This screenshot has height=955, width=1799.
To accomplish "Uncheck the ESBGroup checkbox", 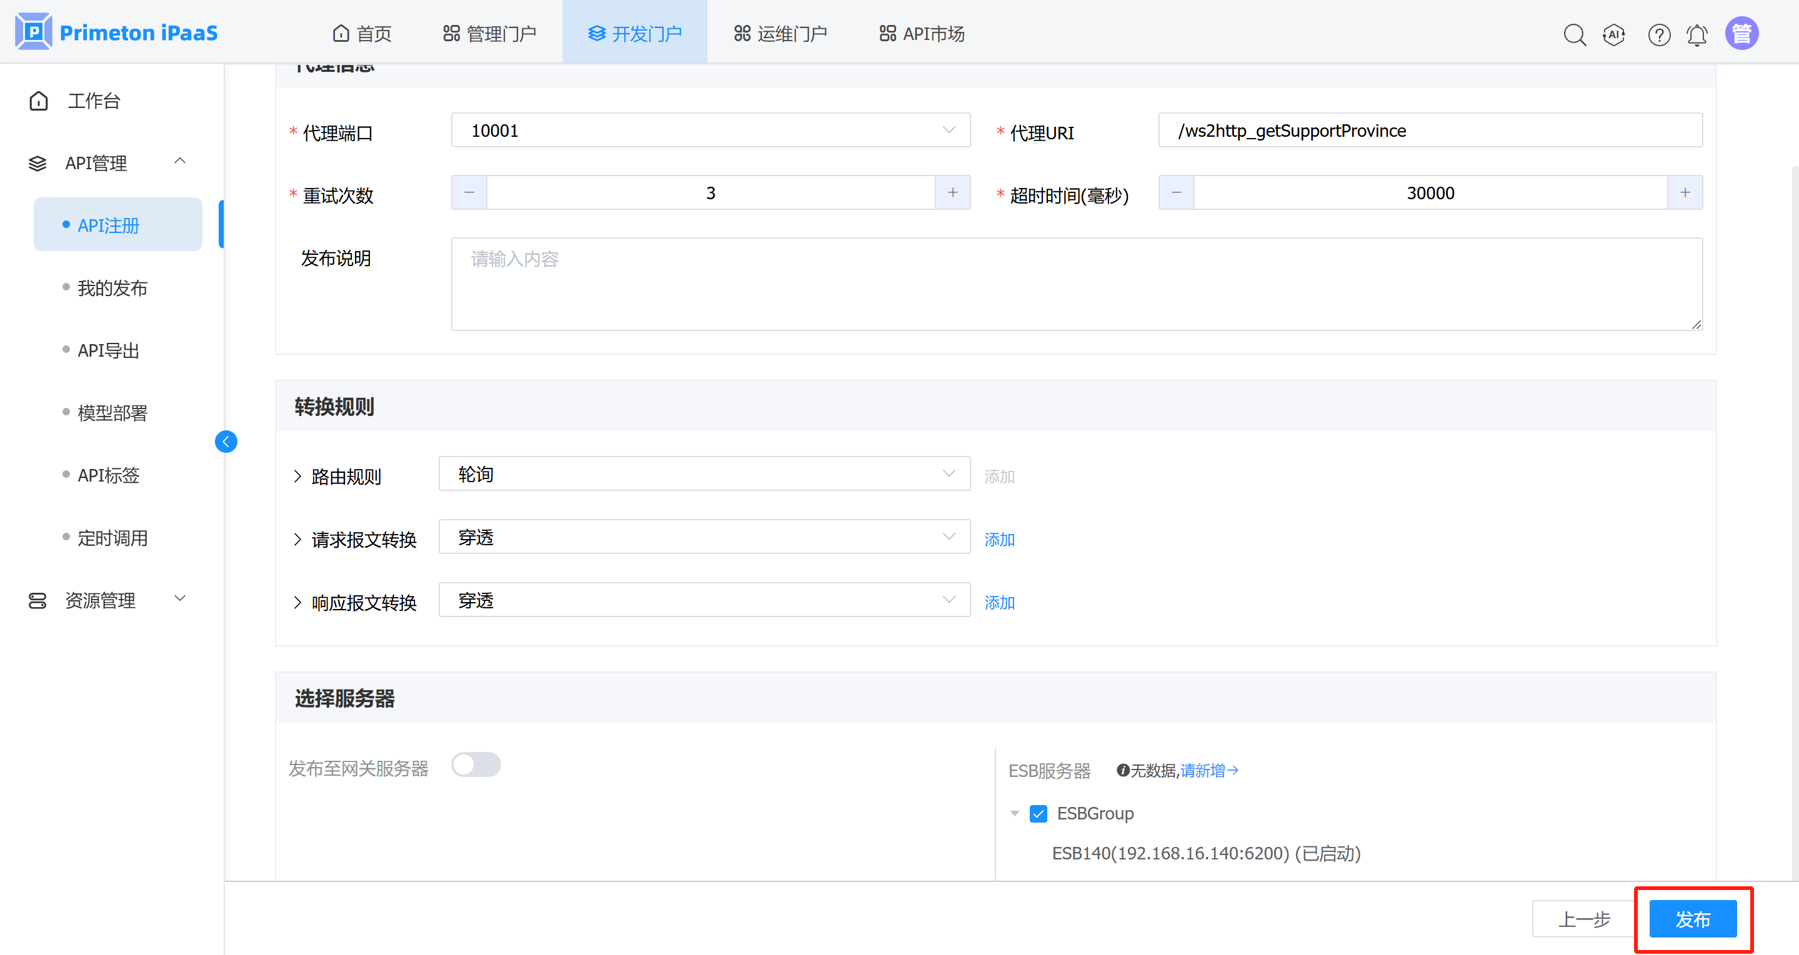I will (x=1039, y=813).
